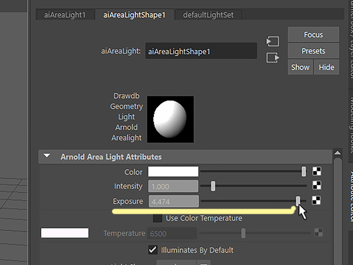
Task: Click the Show button
Action: (x=300, y=67)
